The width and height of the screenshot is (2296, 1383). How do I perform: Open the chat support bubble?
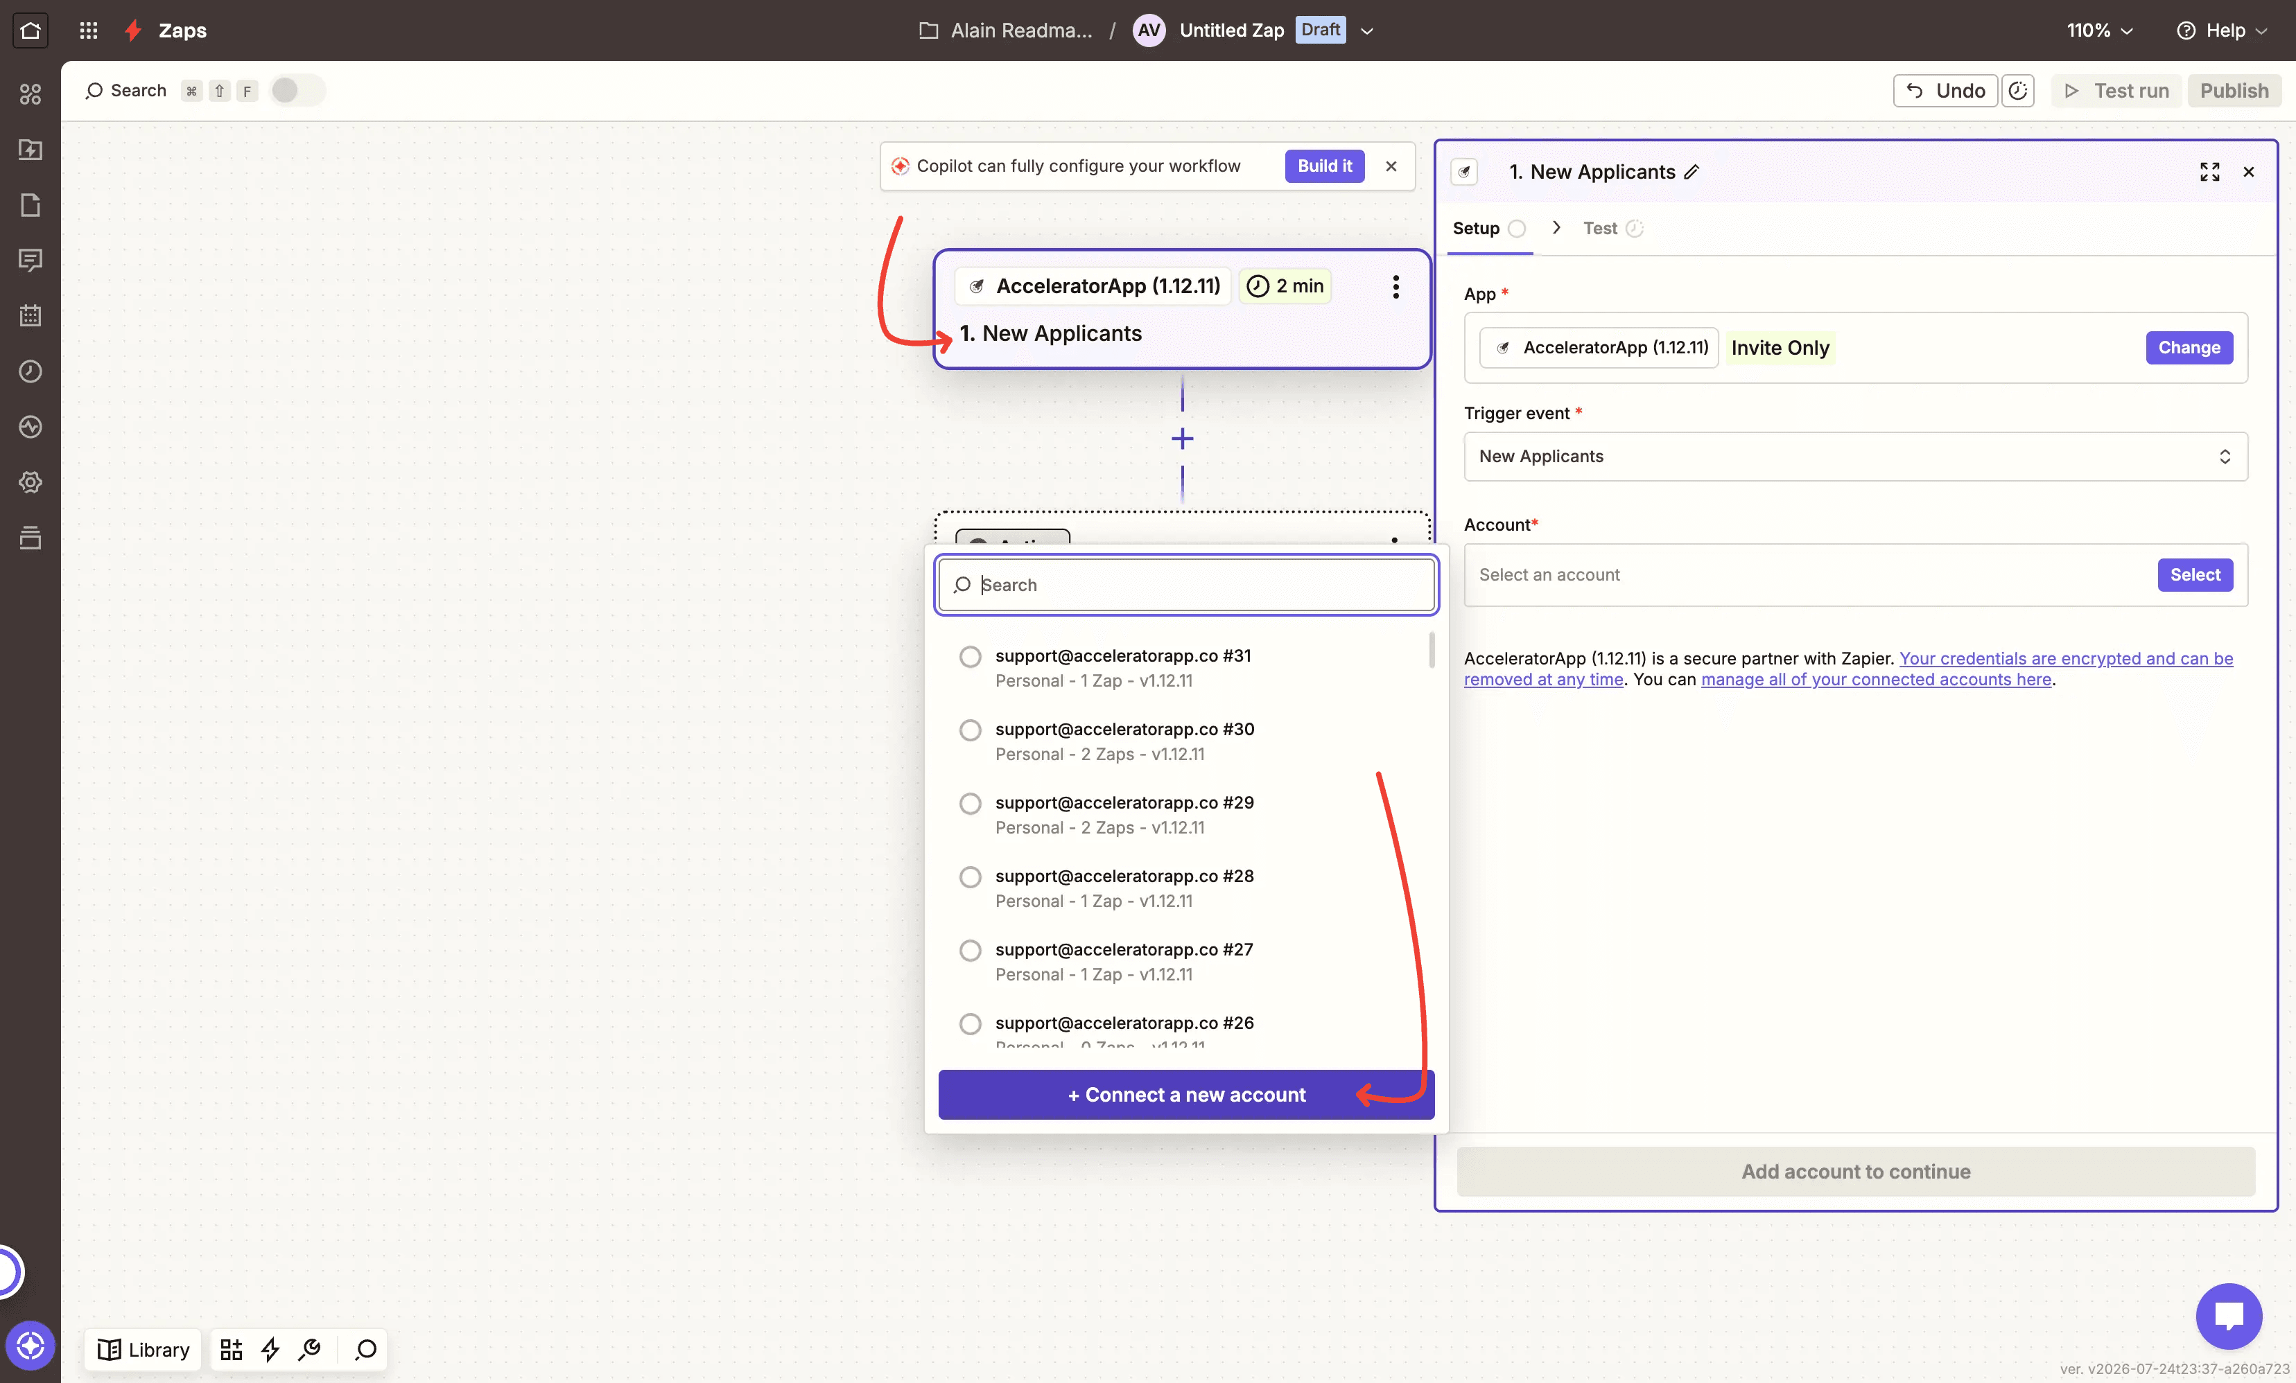(x=2229, y=1316)
